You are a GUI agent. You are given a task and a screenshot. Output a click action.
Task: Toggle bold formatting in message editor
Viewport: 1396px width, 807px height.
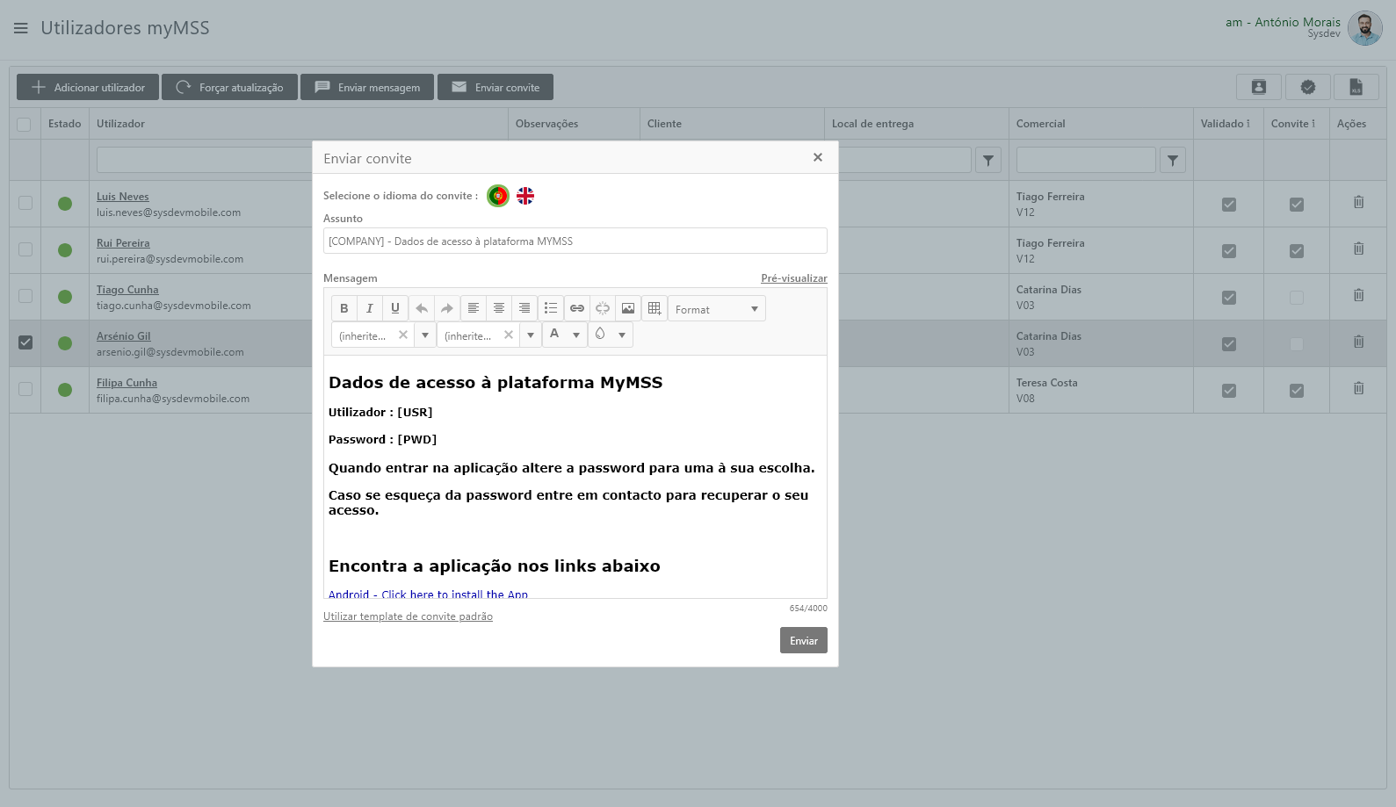point(344,308)
